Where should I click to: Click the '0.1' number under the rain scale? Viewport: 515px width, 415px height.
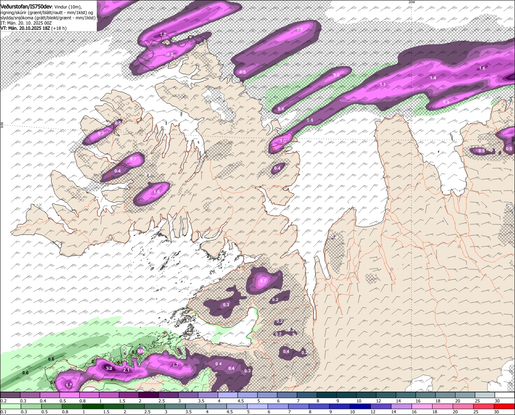pos(3,412)
